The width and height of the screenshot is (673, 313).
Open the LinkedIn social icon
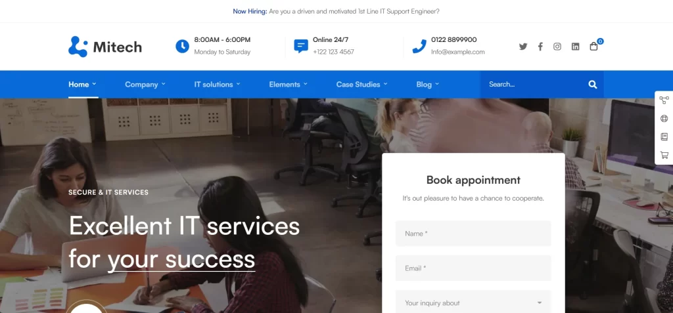(x=575, y=47)
